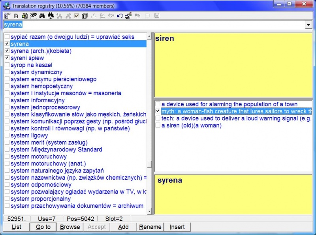This screenshot has height=235, width=316.
Task: Open the syrena search dropdown
Action: tap(309, 24)
